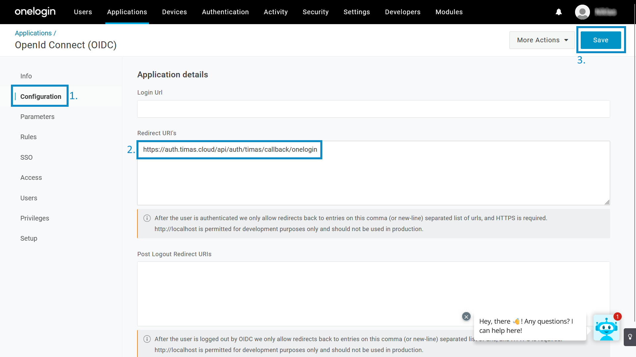Open the Modules top menu

click(449, 12)
